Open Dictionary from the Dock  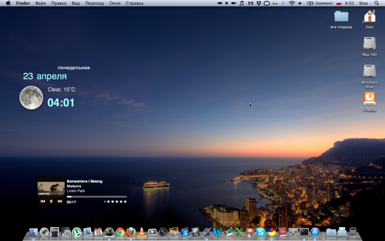coord(282,232)
